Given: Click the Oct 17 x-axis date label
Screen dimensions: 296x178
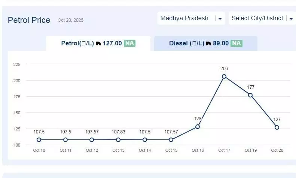Looking at the screenshot, I should [224, 150].
